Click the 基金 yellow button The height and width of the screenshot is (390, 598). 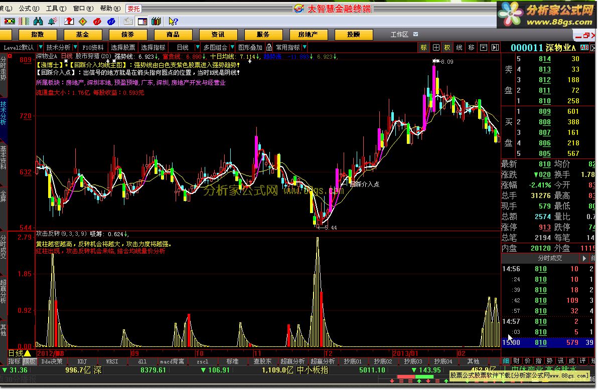click(x=82, y=35)
